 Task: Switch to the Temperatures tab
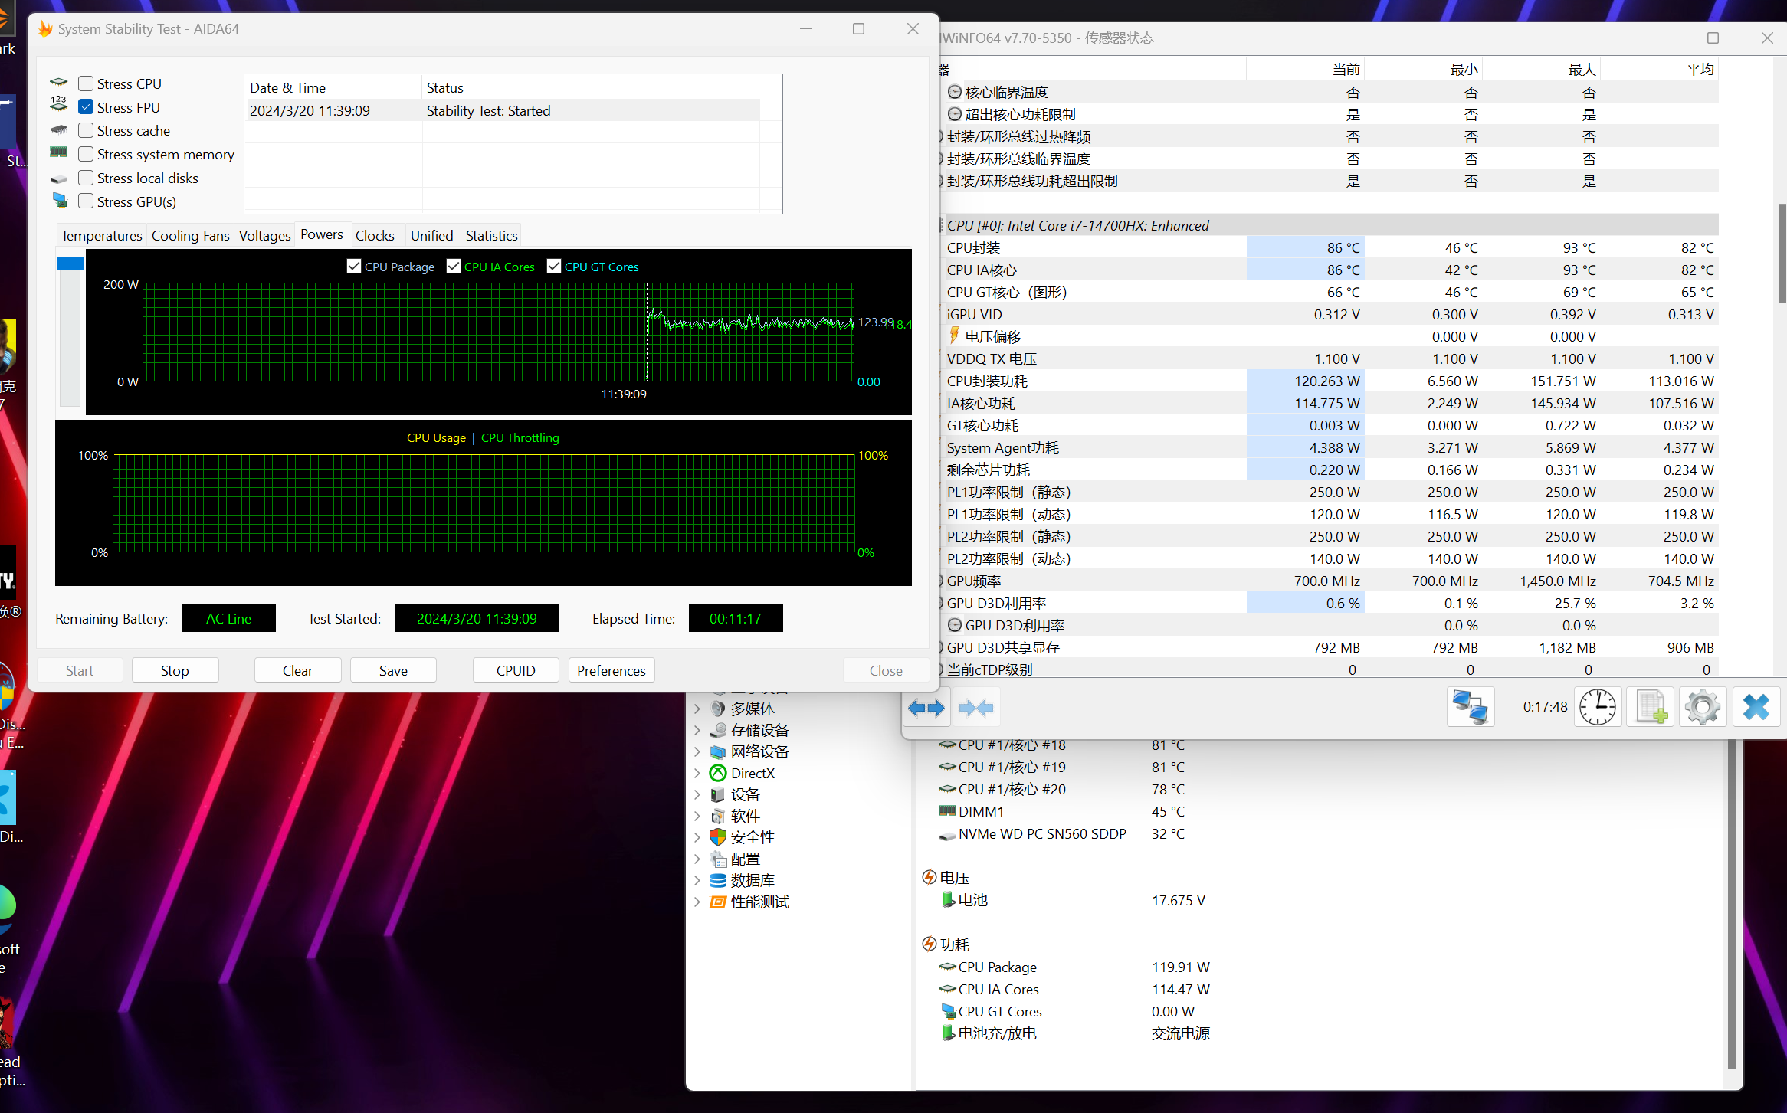coord(102,235)
